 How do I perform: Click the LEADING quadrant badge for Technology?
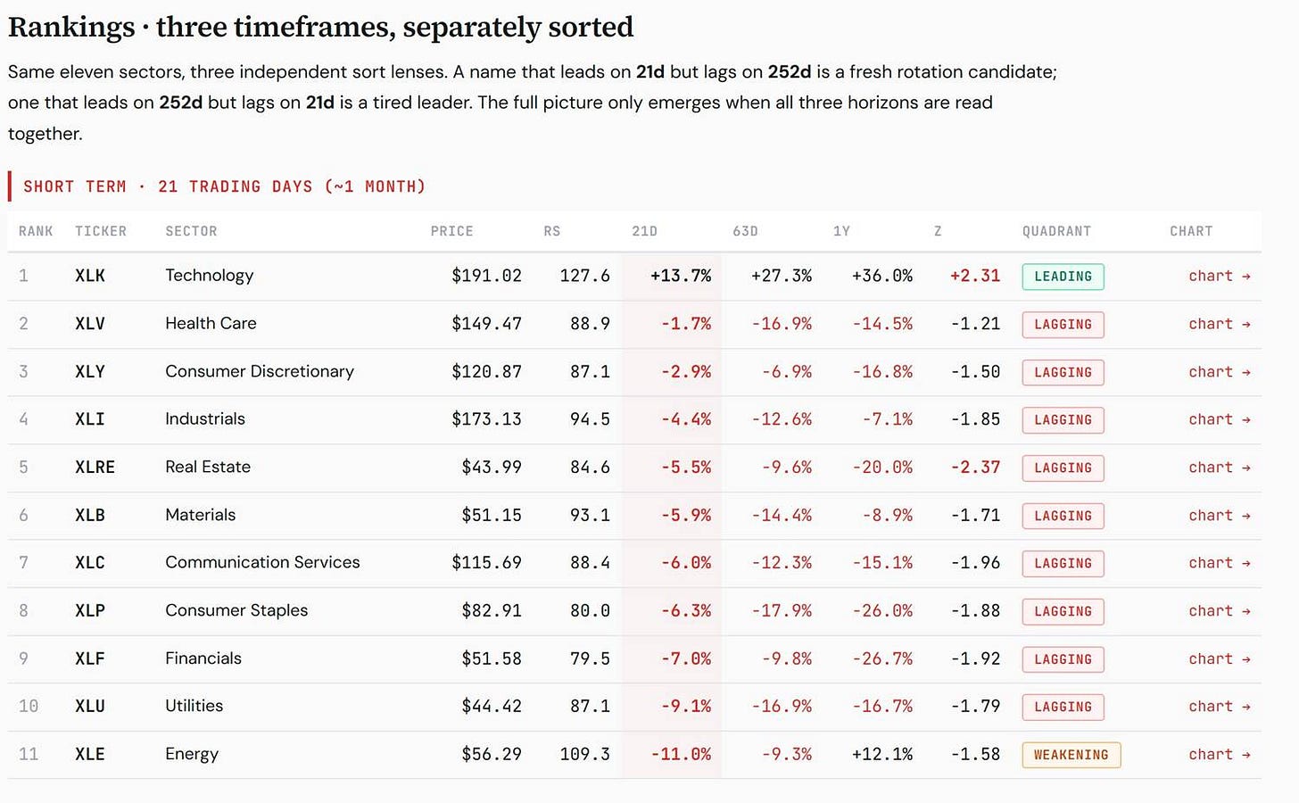[x=1063, y=277]
